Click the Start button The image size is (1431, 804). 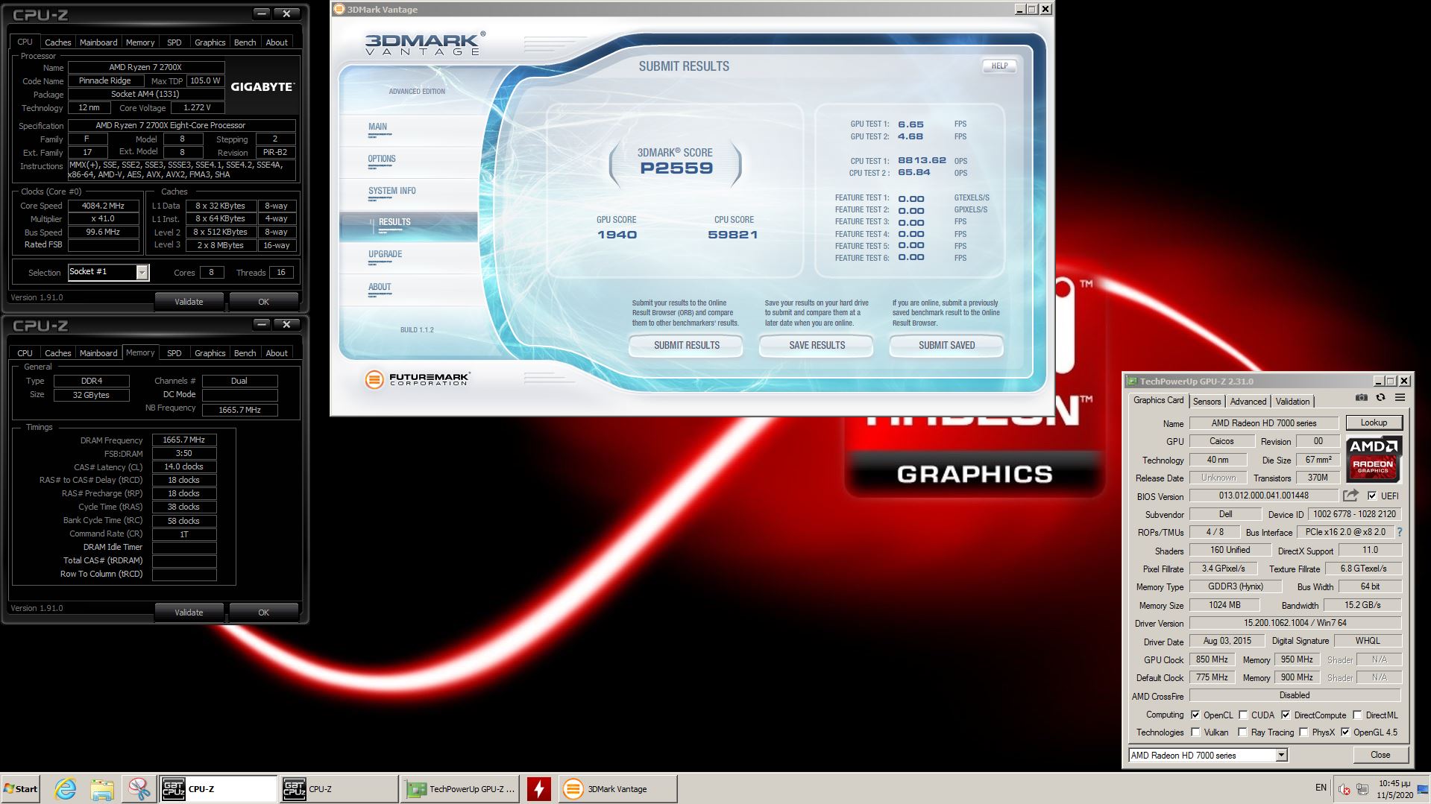point(21,789)
